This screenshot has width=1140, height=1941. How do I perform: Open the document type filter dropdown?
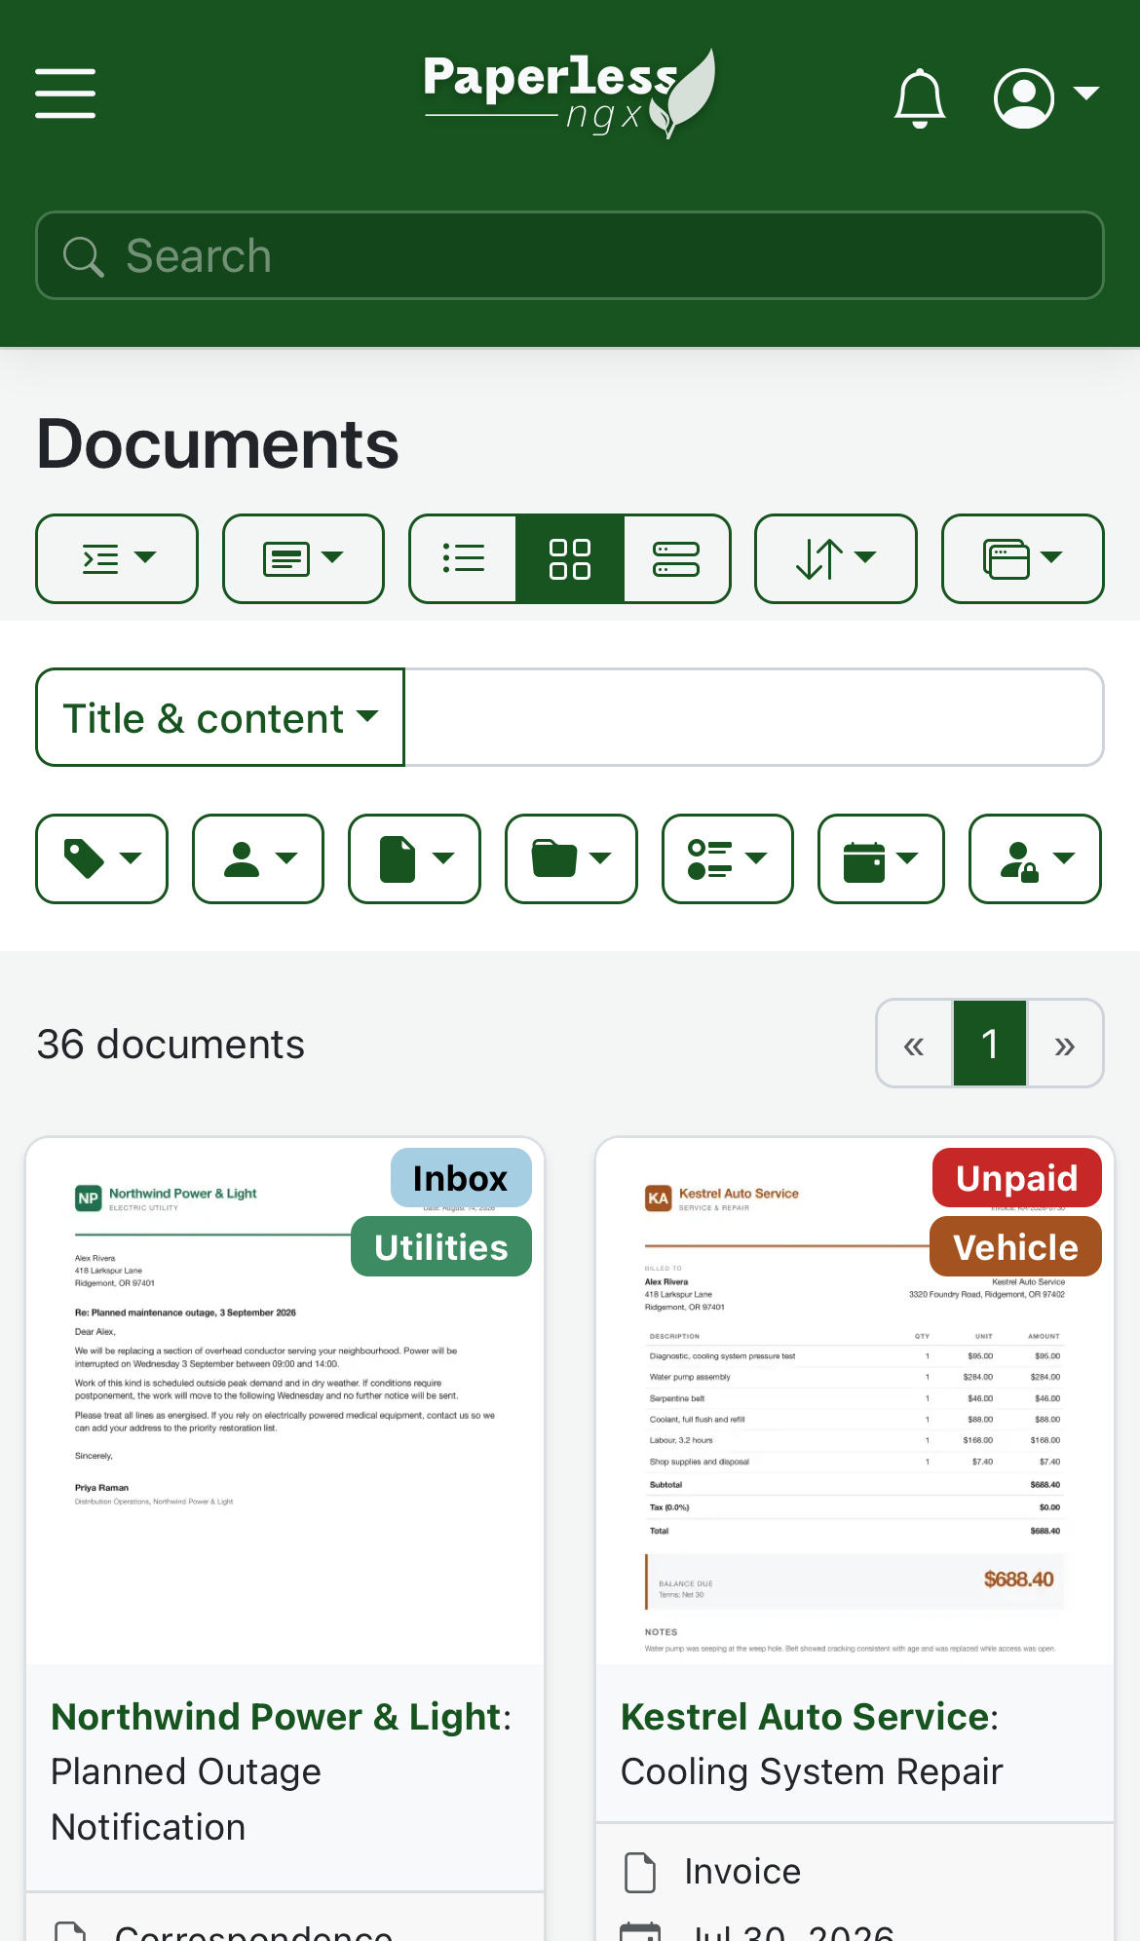415,858
